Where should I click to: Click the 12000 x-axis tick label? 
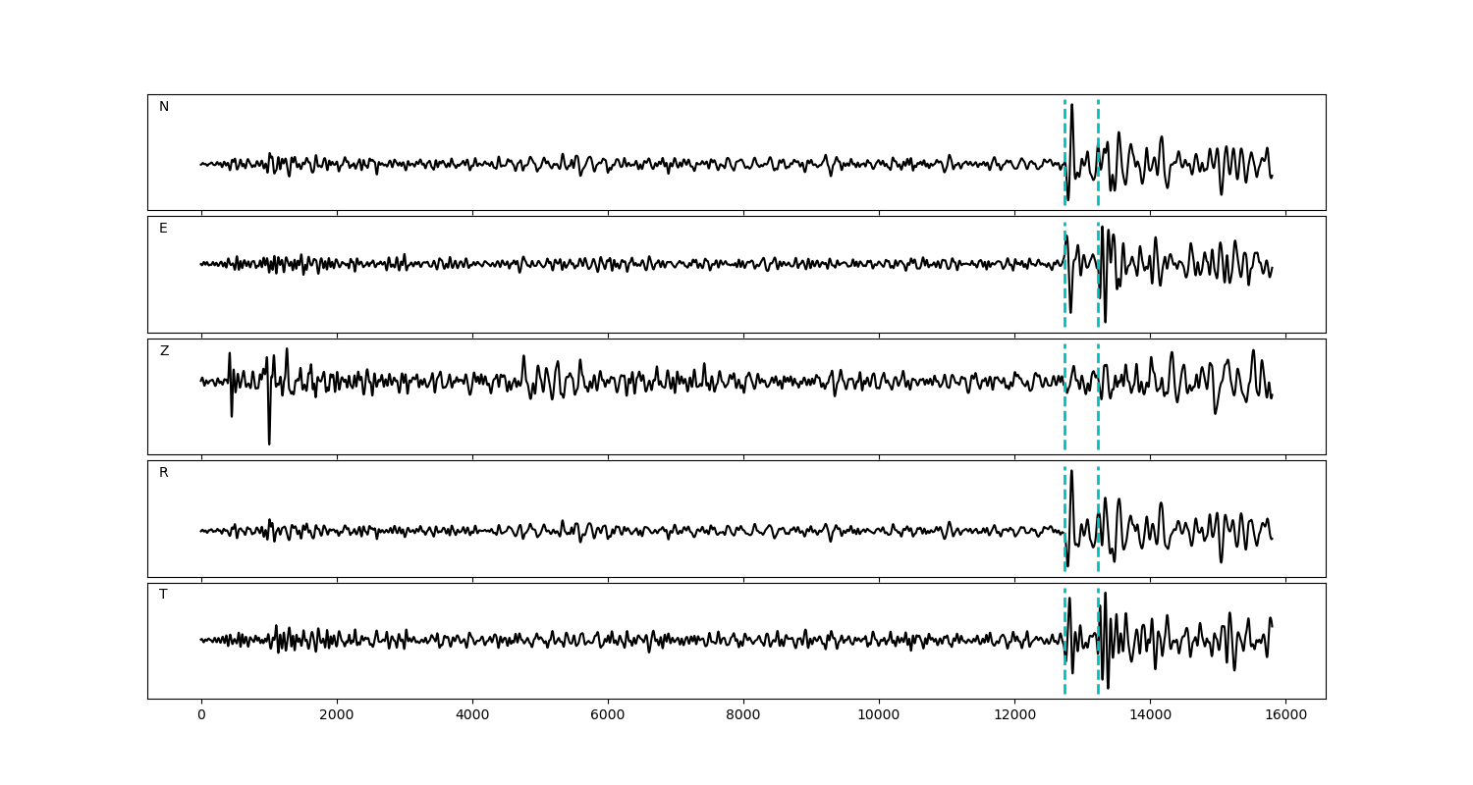(1014, 716)
